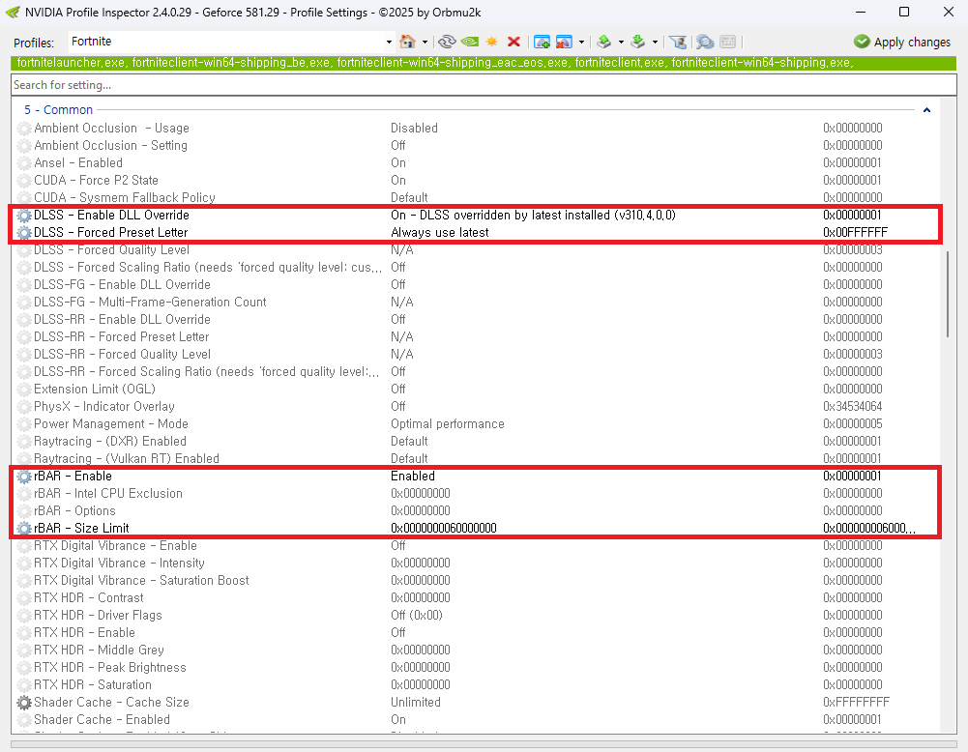Screen dimensions: 968x752
Task: Open the scan for modified profiles magnifier icon
Action: point(705,42)
